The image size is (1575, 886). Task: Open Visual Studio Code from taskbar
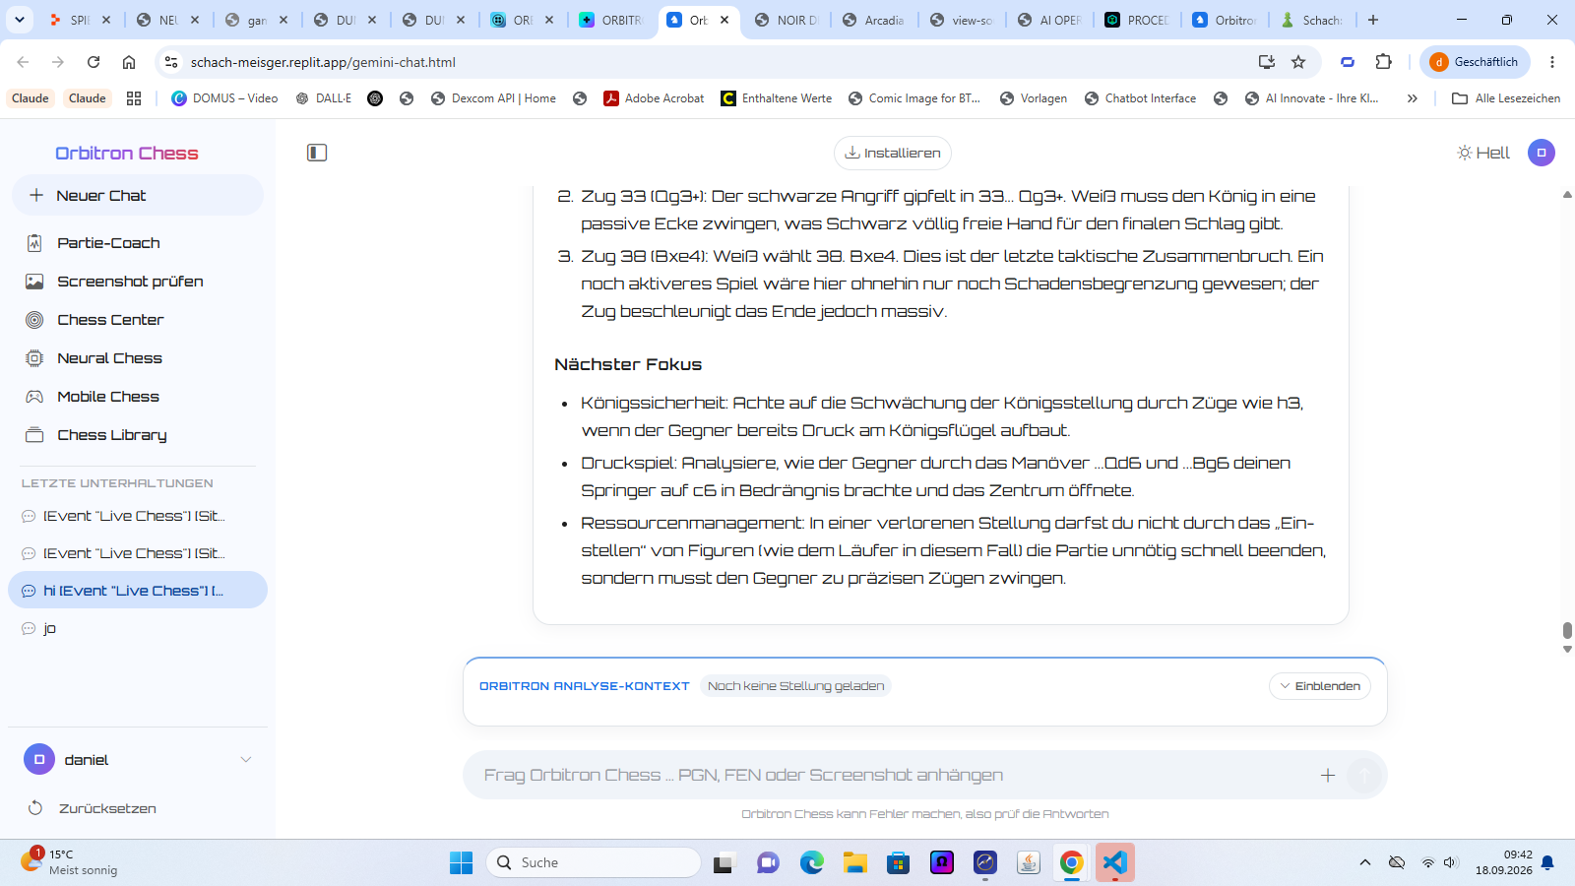pos(1115,862)
